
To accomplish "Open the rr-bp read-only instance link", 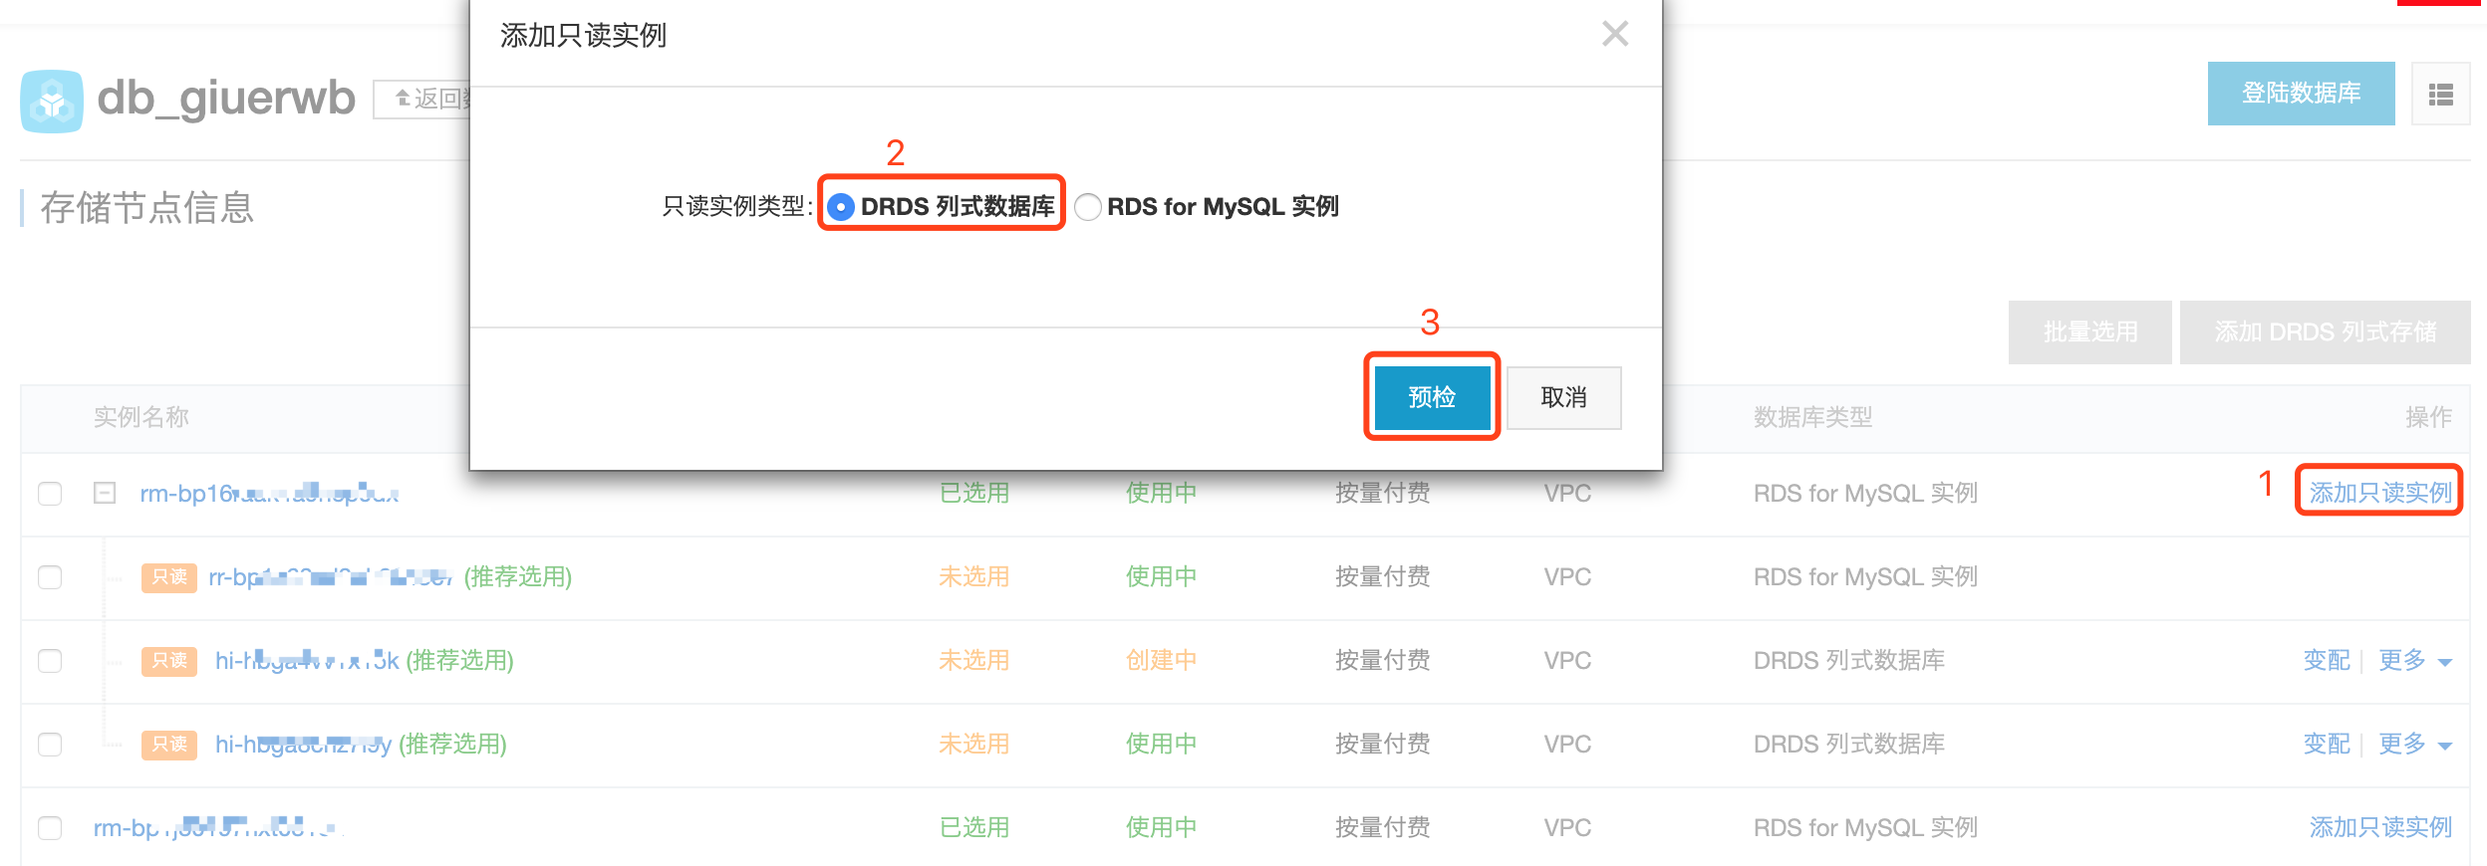I will coord(330,576).
